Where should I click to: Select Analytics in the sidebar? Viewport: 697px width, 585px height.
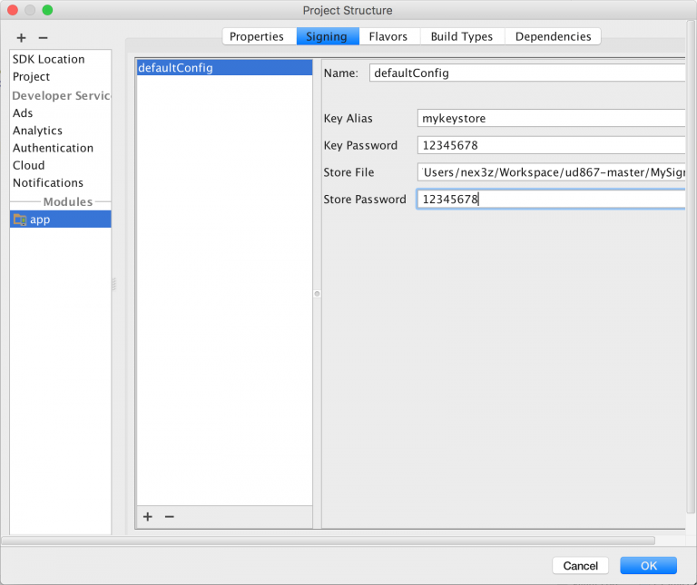pyautogui.click(x=37, y=131)
